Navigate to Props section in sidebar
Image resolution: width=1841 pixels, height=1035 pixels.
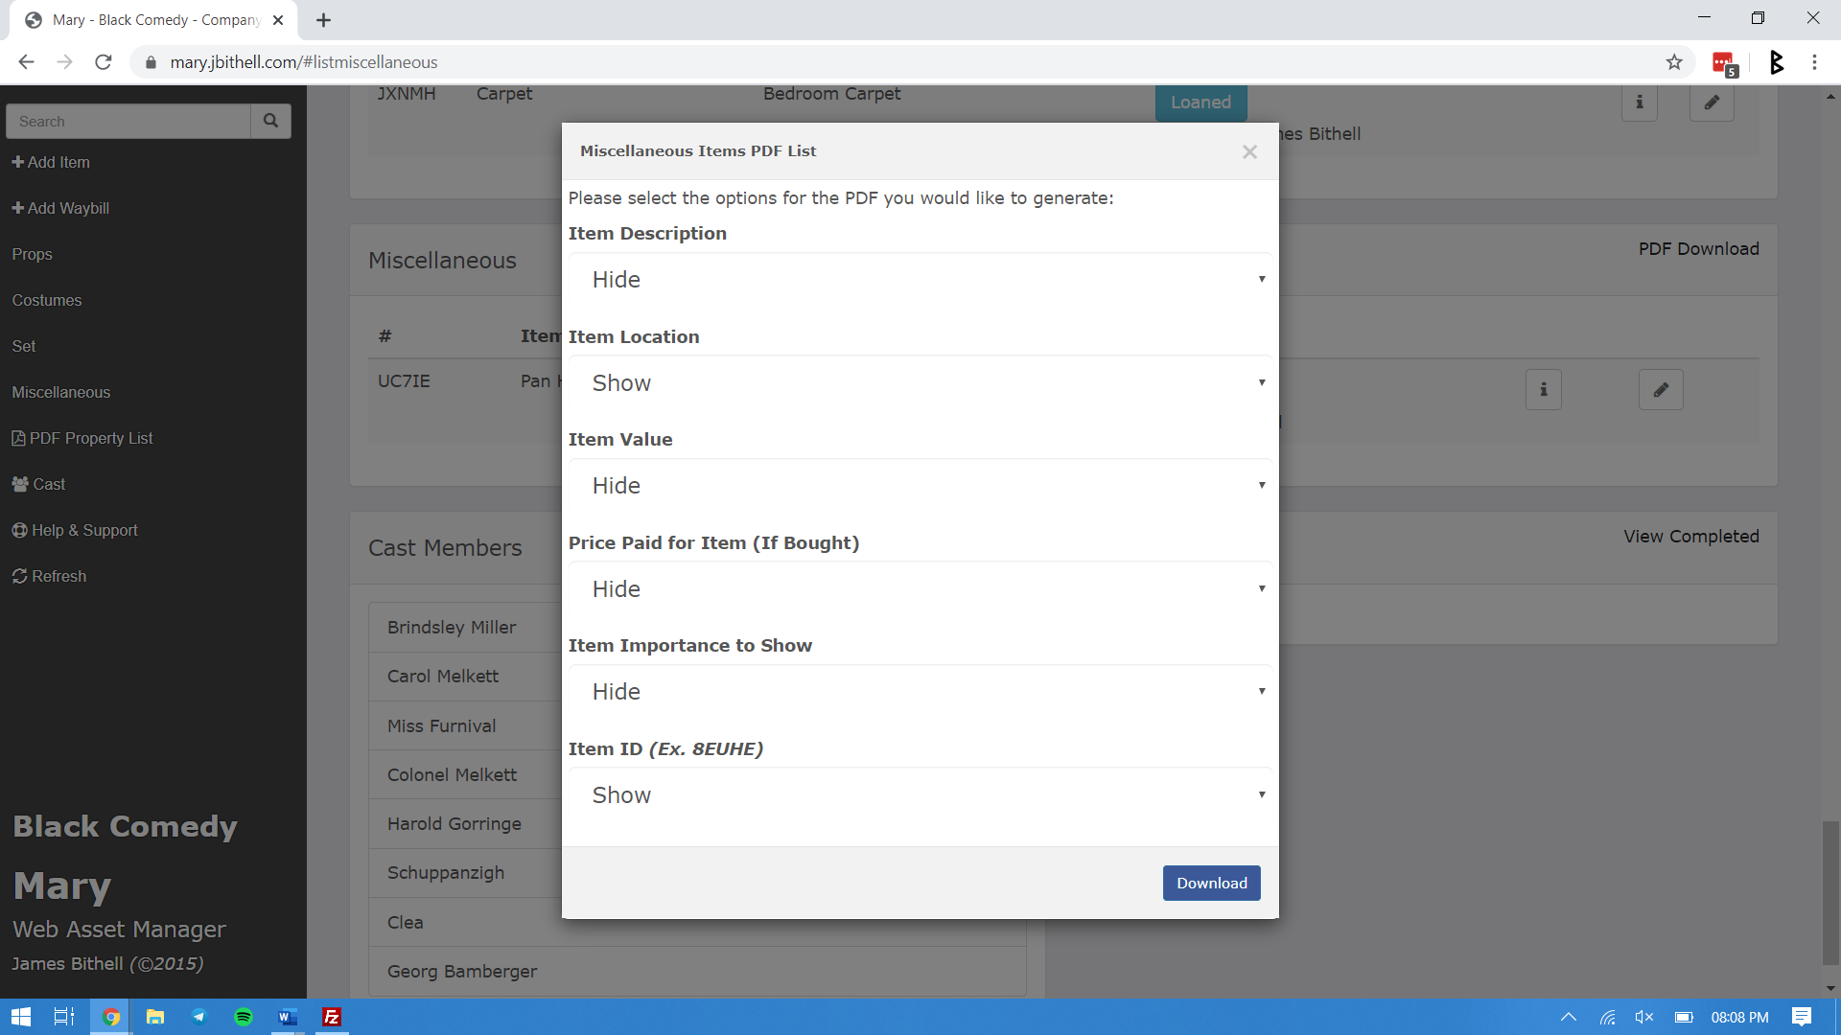pos(32,254)
